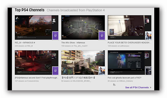Click the Twitch icon on the Foreverslimbo stream thumbnail
Viewport: 167px width, 98px height.
click(55, 71)
